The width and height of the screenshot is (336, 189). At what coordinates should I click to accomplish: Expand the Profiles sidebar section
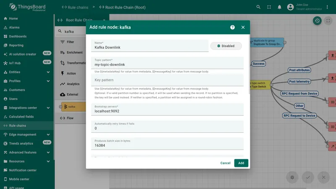point(27,81)
